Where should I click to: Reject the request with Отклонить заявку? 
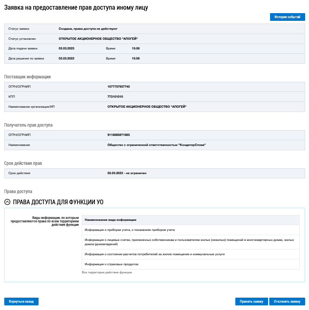[x=287, y=302]
